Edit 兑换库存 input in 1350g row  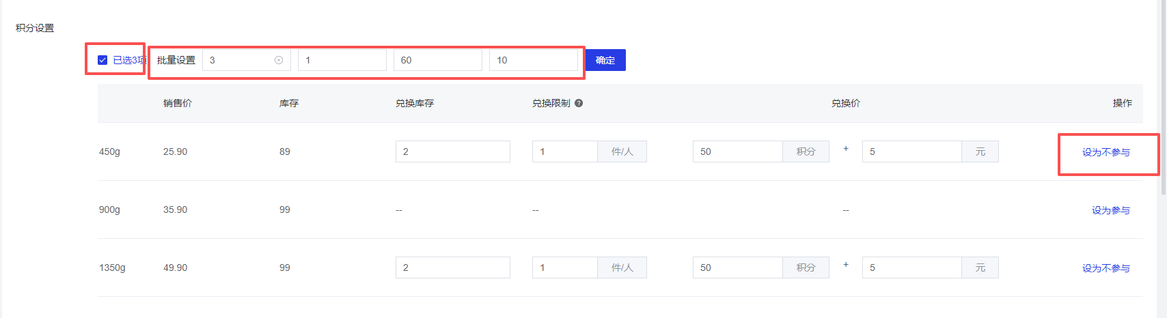[452, 268]
